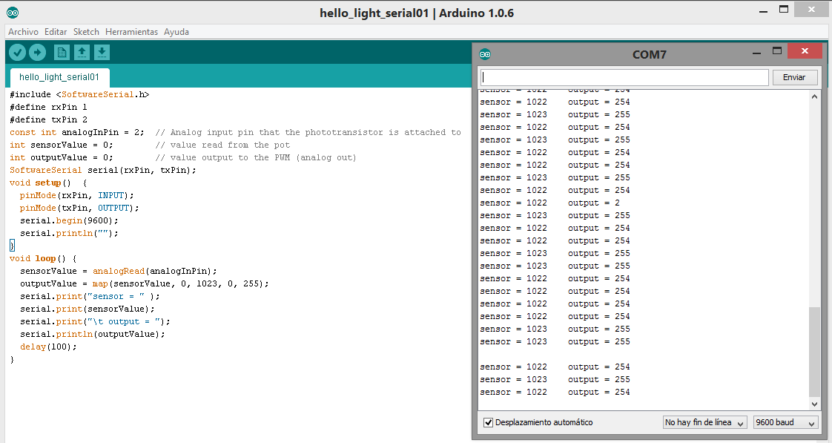
Task: Open the Editar menu
Action: click(56, 32)
